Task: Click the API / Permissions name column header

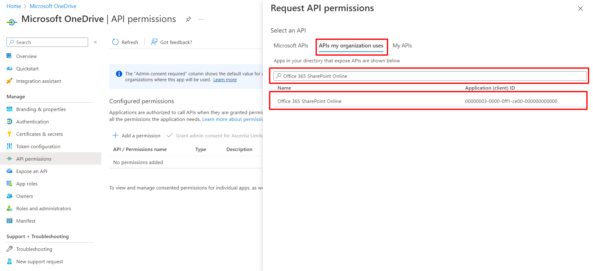Action: [x=140, y=149]
